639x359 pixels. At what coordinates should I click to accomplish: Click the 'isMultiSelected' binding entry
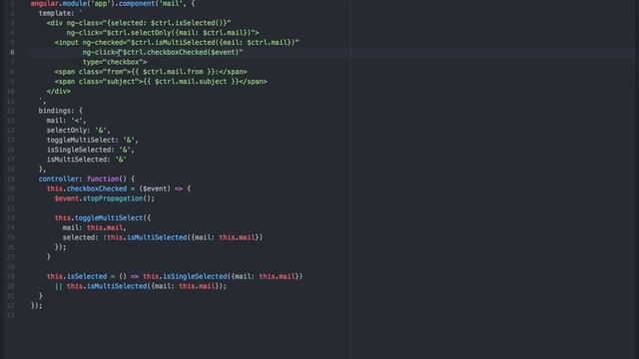[87, 160]
